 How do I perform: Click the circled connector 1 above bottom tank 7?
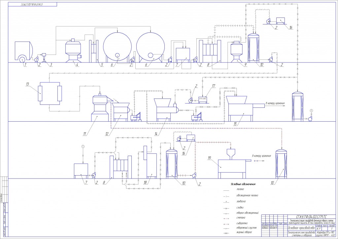[83, 146]
